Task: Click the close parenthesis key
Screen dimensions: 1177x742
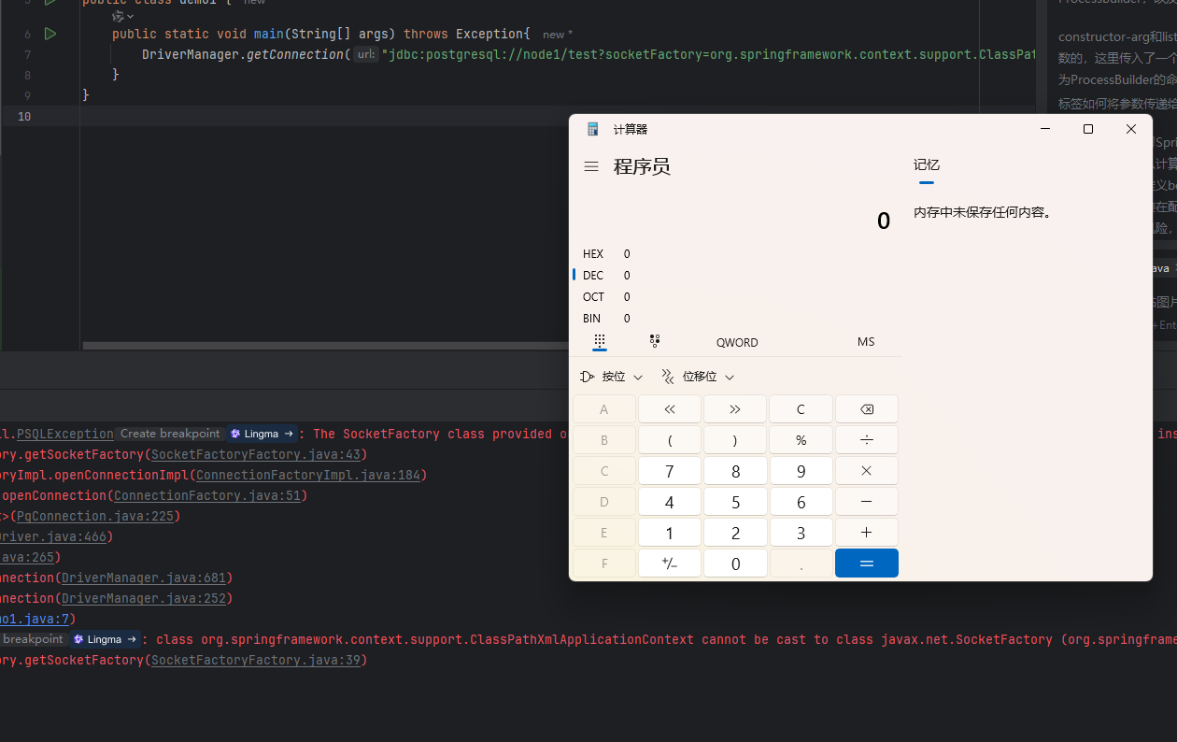Action: click(x=735, y=440)
